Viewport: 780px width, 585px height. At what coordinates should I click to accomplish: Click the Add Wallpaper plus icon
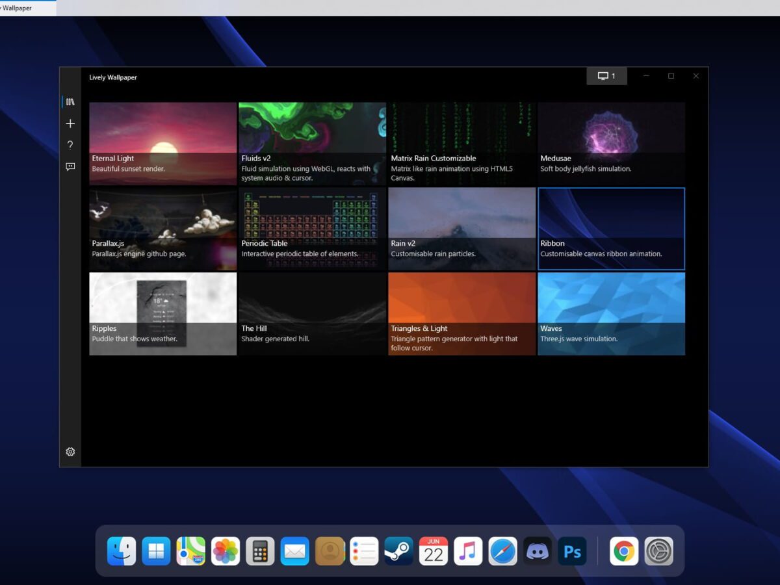(70, 123)
